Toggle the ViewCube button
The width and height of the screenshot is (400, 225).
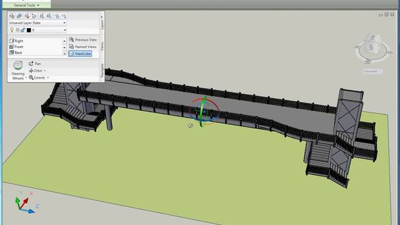point(80,54)
